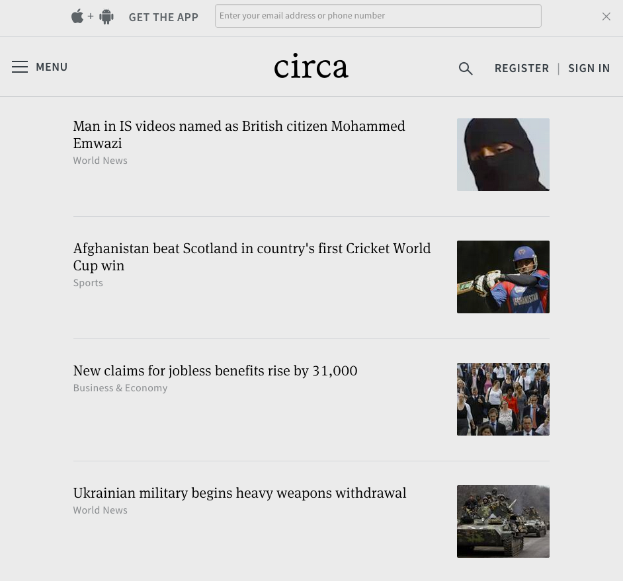The width and height of the screenshot is (623, 581).
Task: Click the military tanks thumbnail
Action: coord(503,522)
